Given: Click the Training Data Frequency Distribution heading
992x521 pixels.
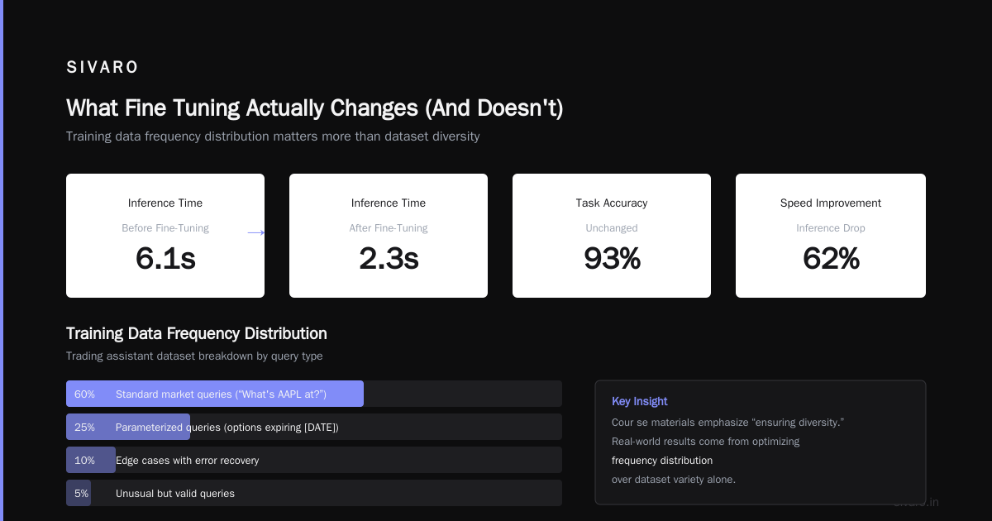Looking at the screenshot, I should [x=197, y=333].
